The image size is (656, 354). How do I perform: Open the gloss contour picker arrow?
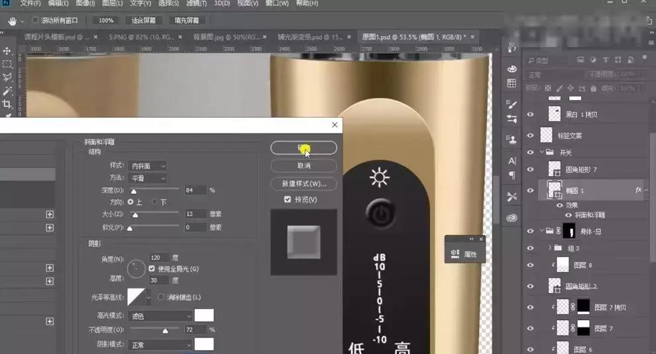point(148,298)
